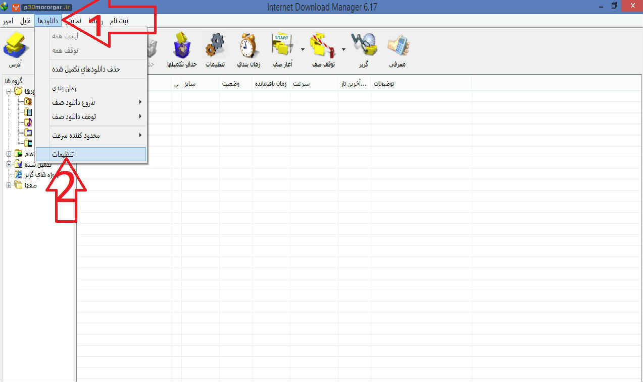Select the صفها queues folder icon
The width and height of the screenshot is (643, 382).
[19, 185]
